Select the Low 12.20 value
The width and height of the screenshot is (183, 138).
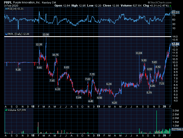pyautogui.click(x=94, y=5)
